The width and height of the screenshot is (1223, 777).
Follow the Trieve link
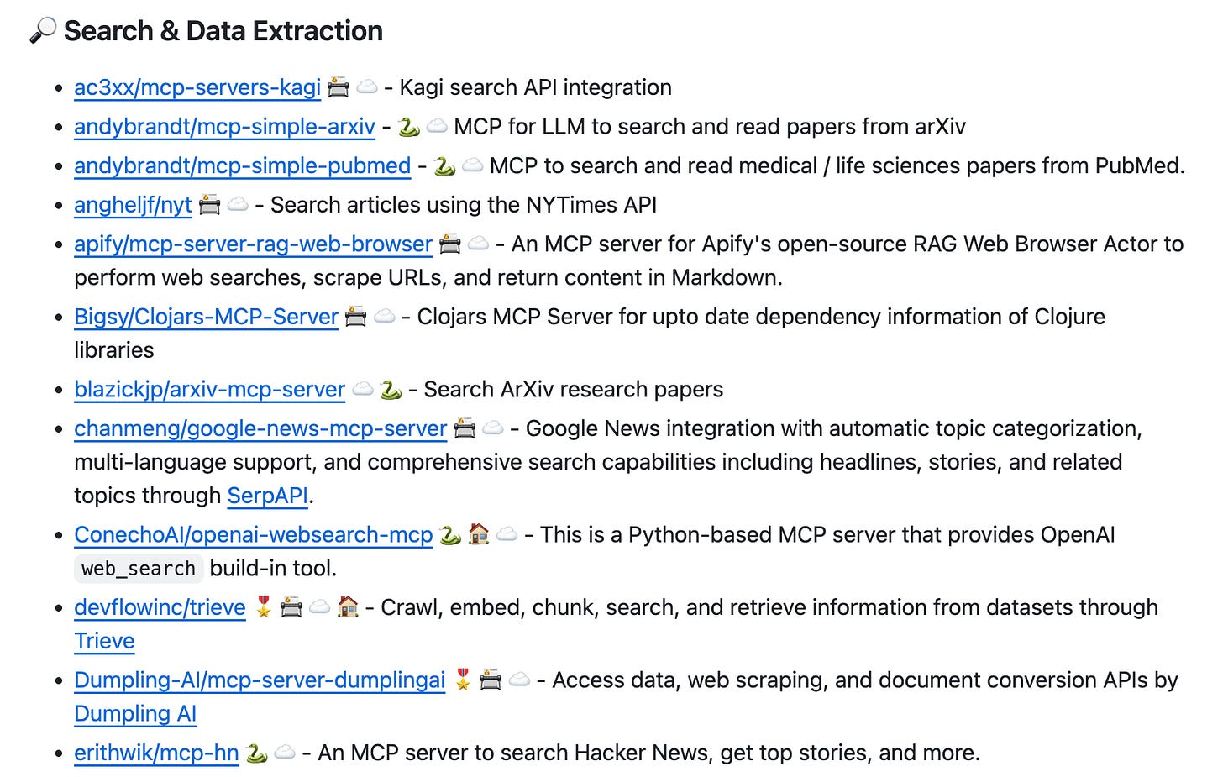click(104, 641)
